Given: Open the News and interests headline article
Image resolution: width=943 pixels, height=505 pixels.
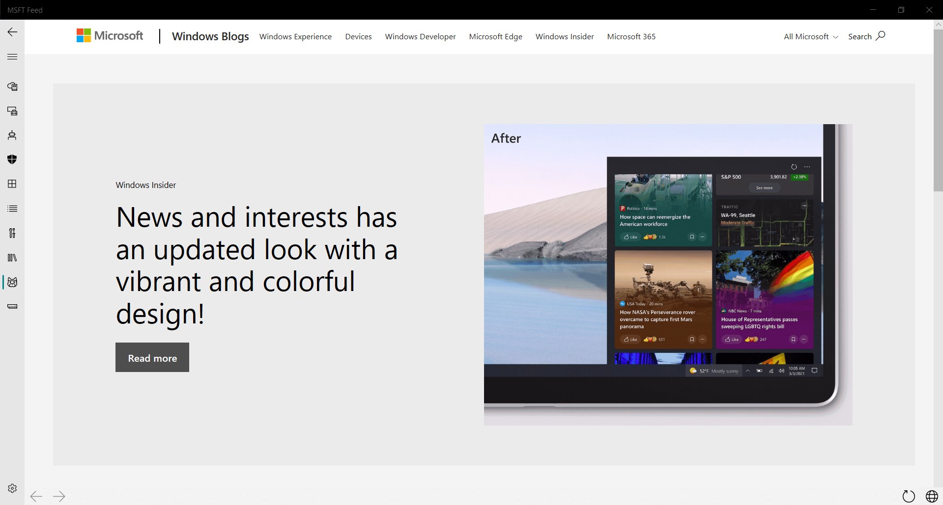Looking at the screenshot, I should tap(257, 266).
